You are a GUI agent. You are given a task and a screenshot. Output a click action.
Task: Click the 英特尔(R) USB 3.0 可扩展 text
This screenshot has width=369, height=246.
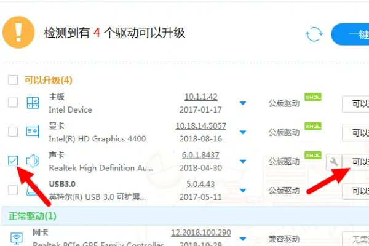97,197
